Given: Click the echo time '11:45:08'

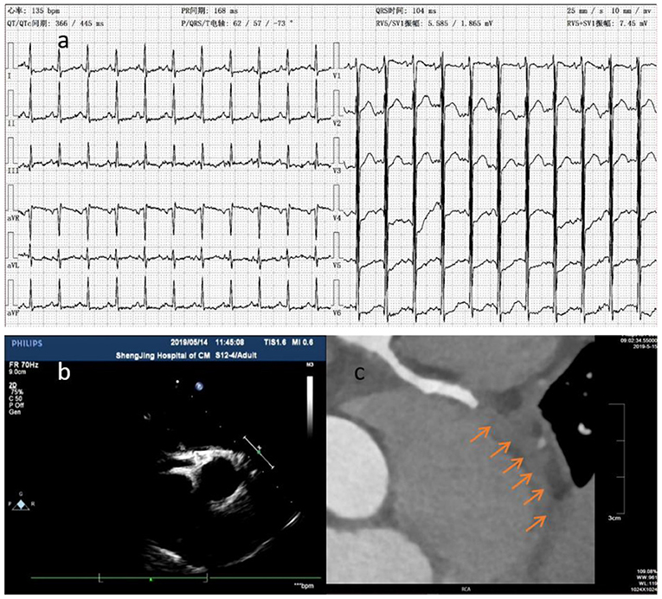Looking at the screenshot, I should tap(229, 342).
